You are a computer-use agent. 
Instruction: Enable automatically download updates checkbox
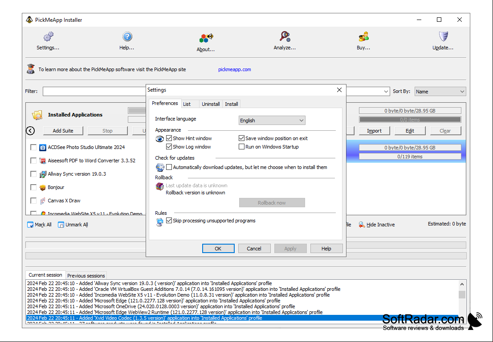click(169, 167)
